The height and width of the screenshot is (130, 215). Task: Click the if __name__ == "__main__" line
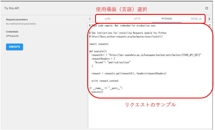(x=106, y=88)
